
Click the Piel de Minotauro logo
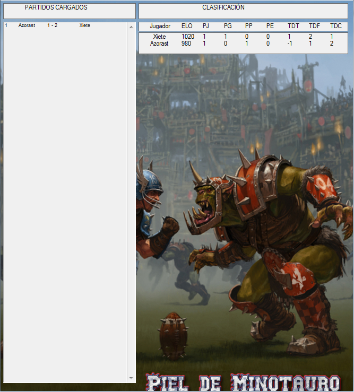point(243,382)
